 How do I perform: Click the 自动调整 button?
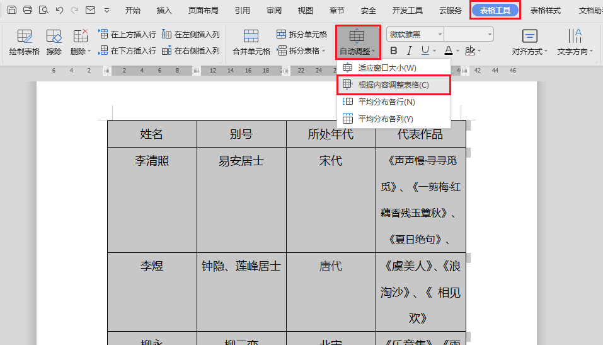358,42
